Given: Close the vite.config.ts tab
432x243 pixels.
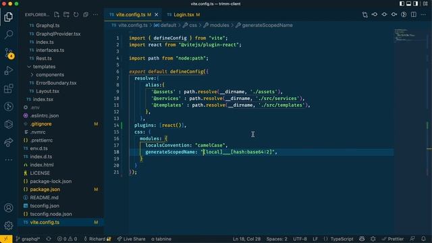Looking at the screenshot, I should pyautogui.click(x=156, y=15).
